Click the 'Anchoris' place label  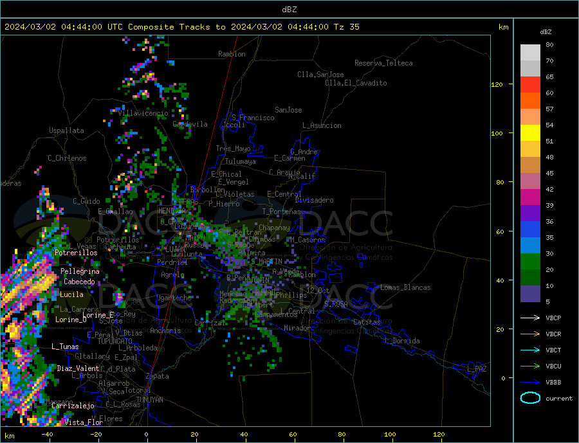coord(165,330)
